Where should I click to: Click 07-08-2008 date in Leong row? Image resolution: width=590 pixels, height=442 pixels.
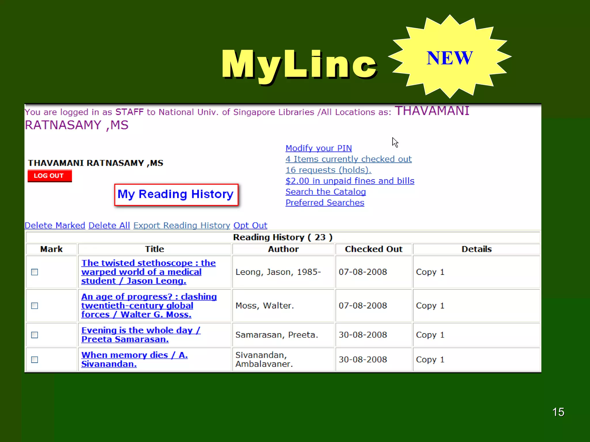tap(363, 272)
